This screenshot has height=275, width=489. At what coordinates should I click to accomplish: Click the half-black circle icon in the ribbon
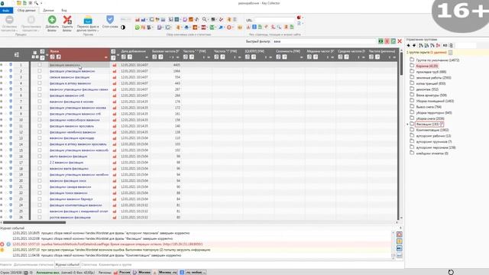click(x=123, y=27)
